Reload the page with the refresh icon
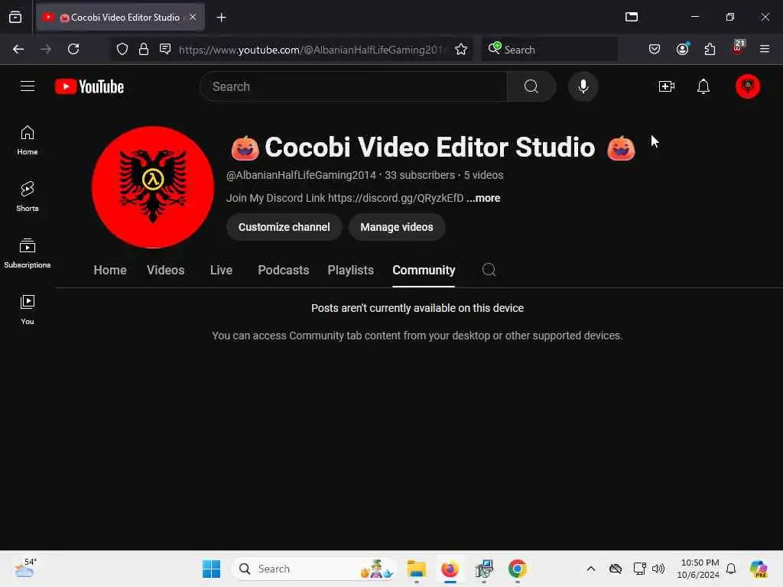The image size is (783, 587). pyautogui.click(x=73, y=49)
